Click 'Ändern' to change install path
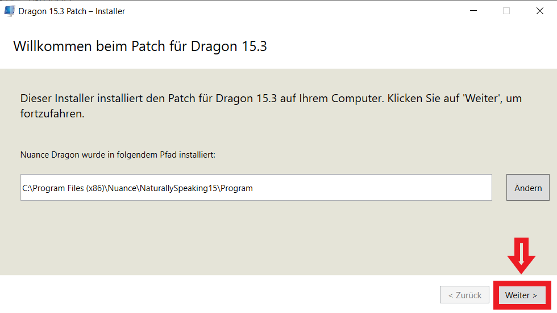Image resolution: width=557 pixels, height=313 pixels. [527, 188]
